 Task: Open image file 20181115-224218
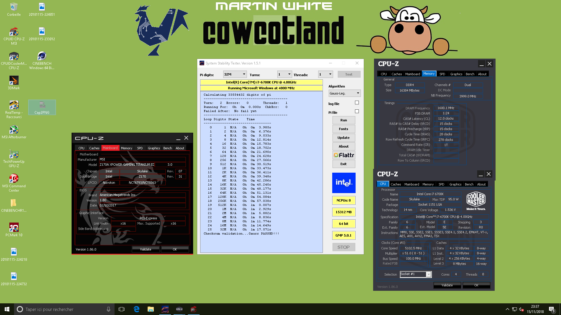pos(14,255)
